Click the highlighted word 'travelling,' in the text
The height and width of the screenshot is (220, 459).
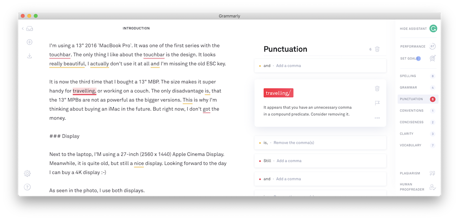85,91
